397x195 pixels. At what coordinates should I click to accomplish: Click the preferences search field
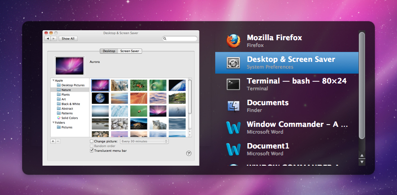[x=180, y=39]
